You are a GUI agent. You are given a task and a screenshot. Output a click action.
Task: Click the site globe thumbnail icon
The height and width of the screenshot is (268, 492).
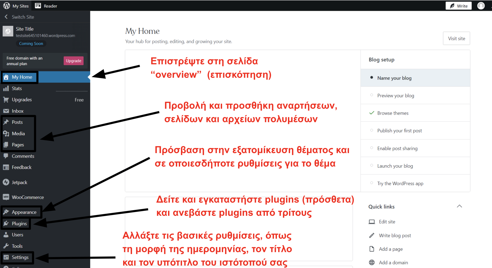8,31
